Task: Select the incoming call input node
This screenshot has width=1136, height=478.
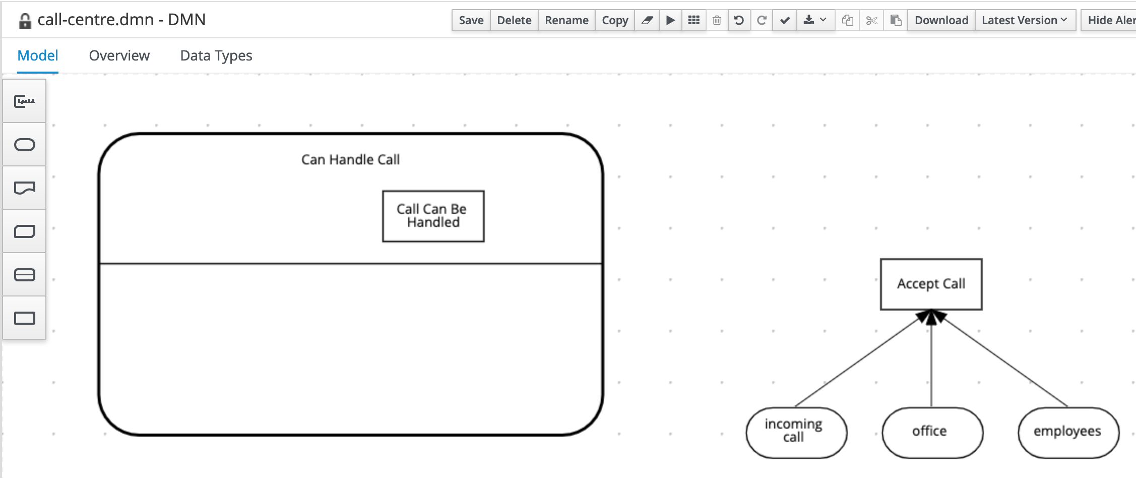Action: click(x=796, y=433)
